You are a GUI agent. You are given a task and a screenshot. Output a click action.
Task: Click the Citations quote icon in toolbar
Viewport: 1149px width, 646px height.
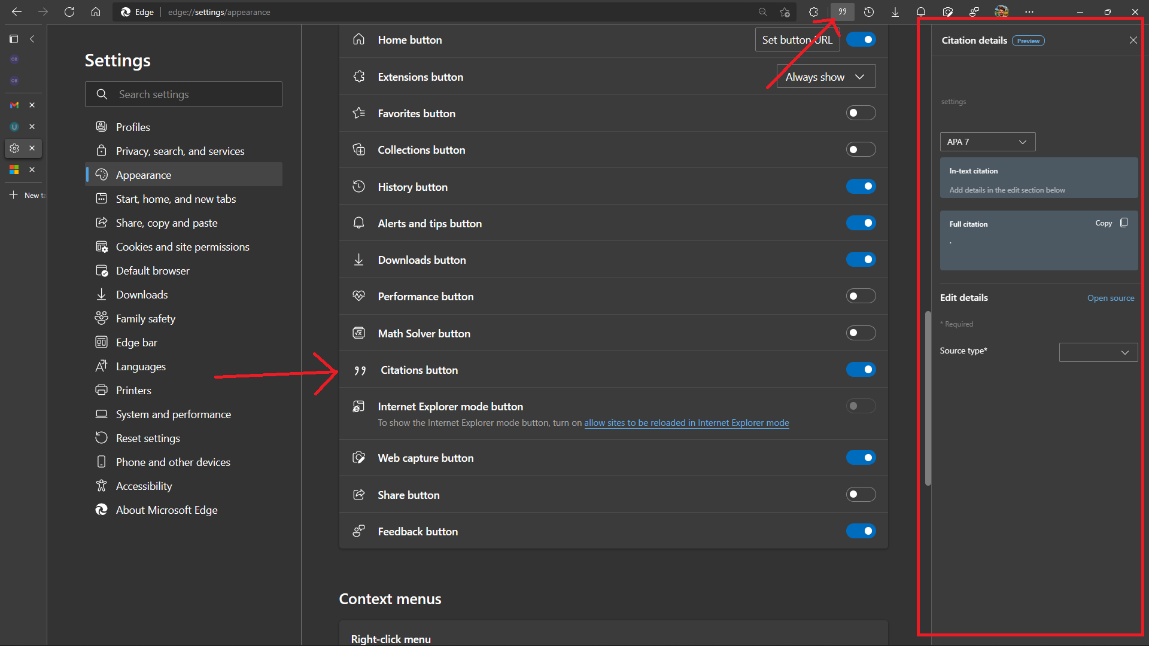(x=842, y=12)
